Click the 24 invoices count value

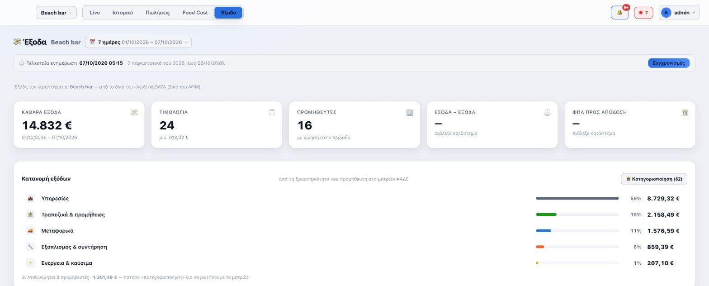167,125
